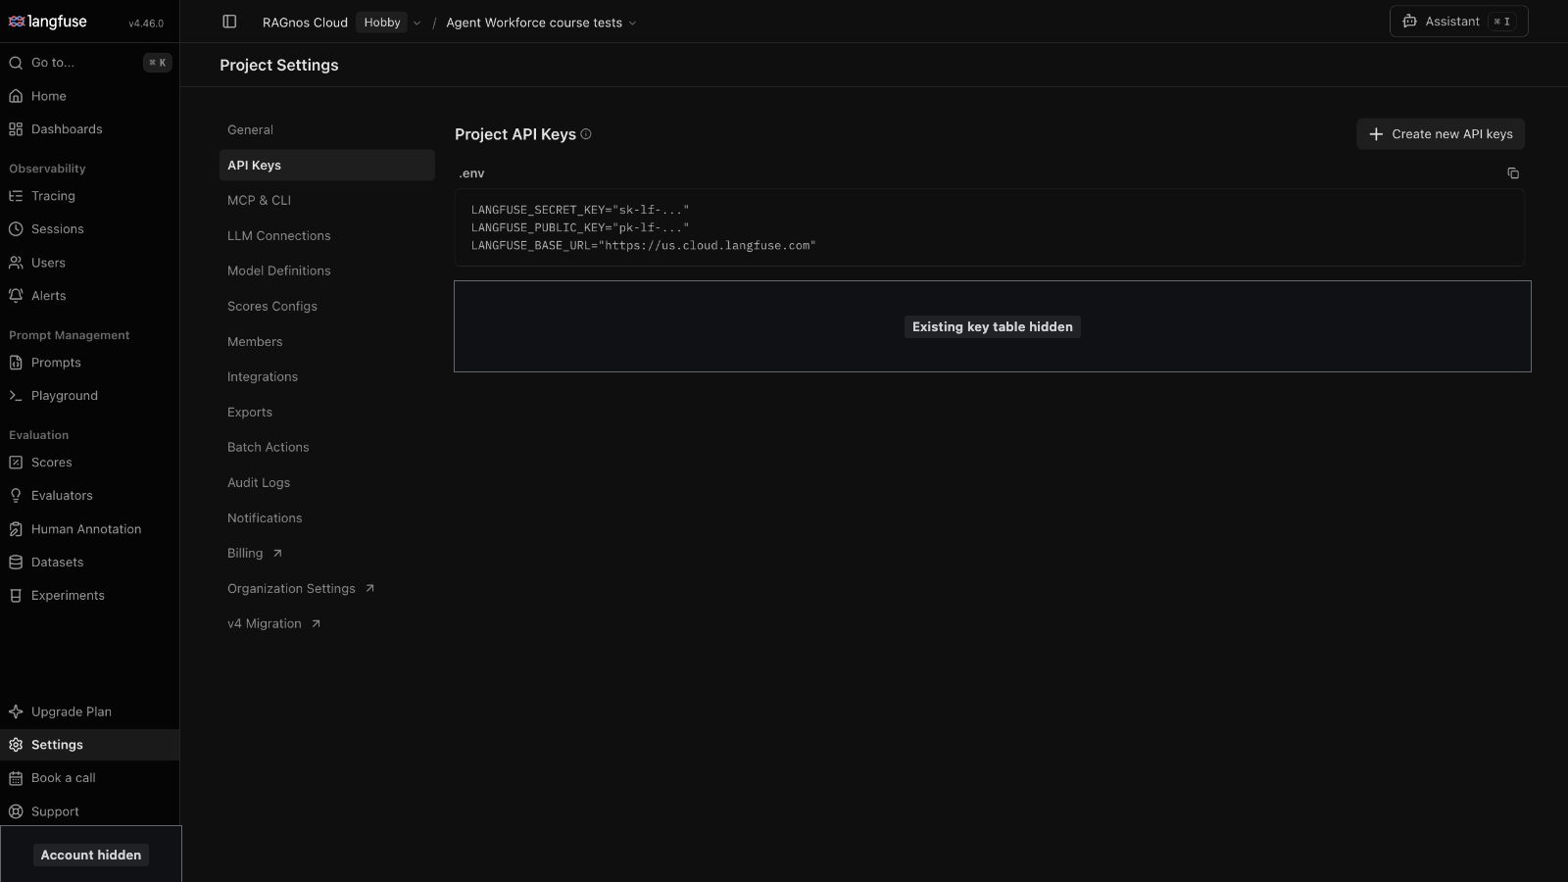Open Tracing view
The image size is (1568, 882).
pyautogui.click(x=90, y=196)
